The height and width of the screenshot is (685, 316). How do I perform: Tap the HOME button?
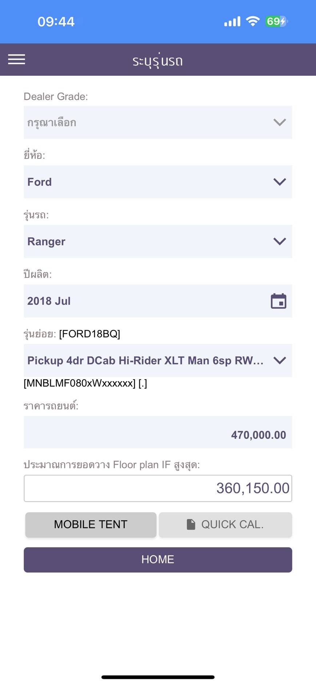[158, 560]
